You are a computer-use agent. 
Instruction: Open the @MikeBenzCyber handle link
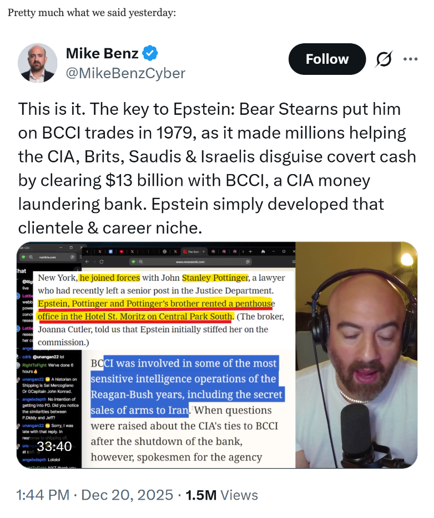(x=125, y=73)
